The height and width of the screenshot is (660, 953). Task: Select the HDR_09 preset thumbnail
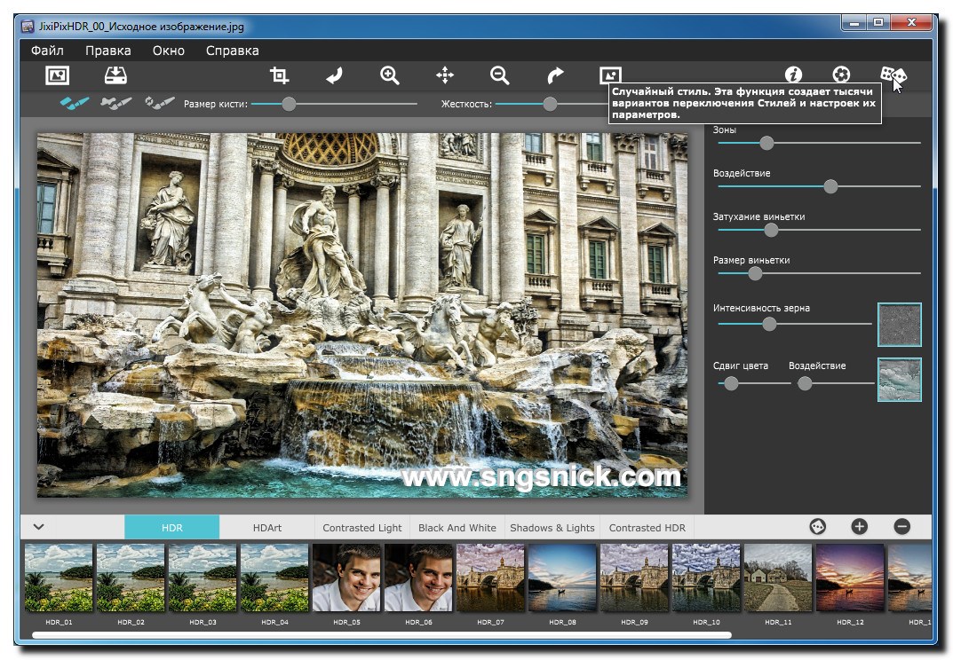tap(634, 577)
